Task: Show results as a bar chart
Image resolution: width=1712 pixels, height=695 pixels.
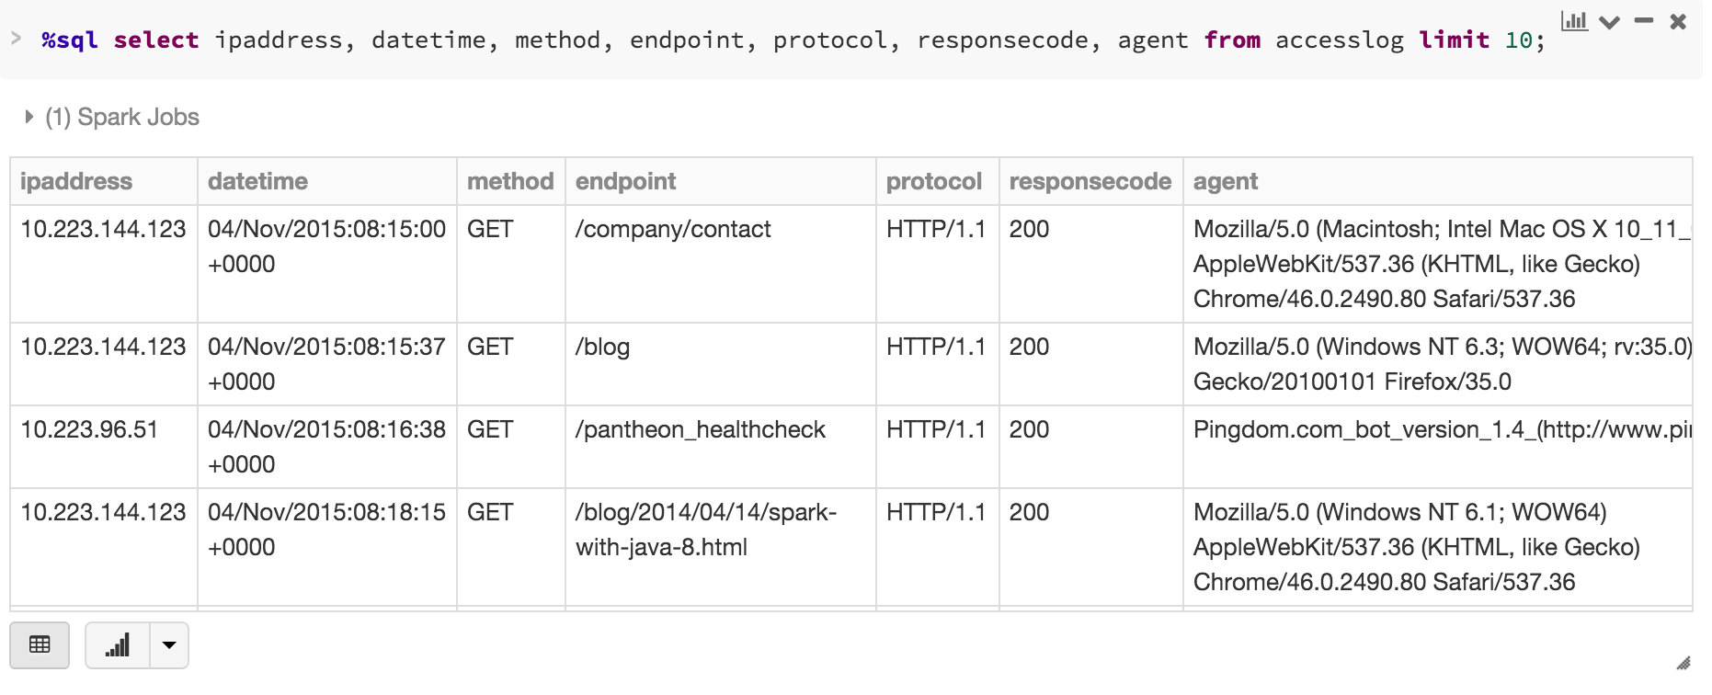Action: pyautogui.click(x=118, y=644)
